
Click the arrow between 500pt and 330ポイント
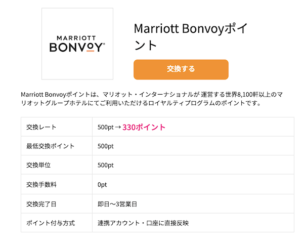pyautogui.click(x=118, y=127)
